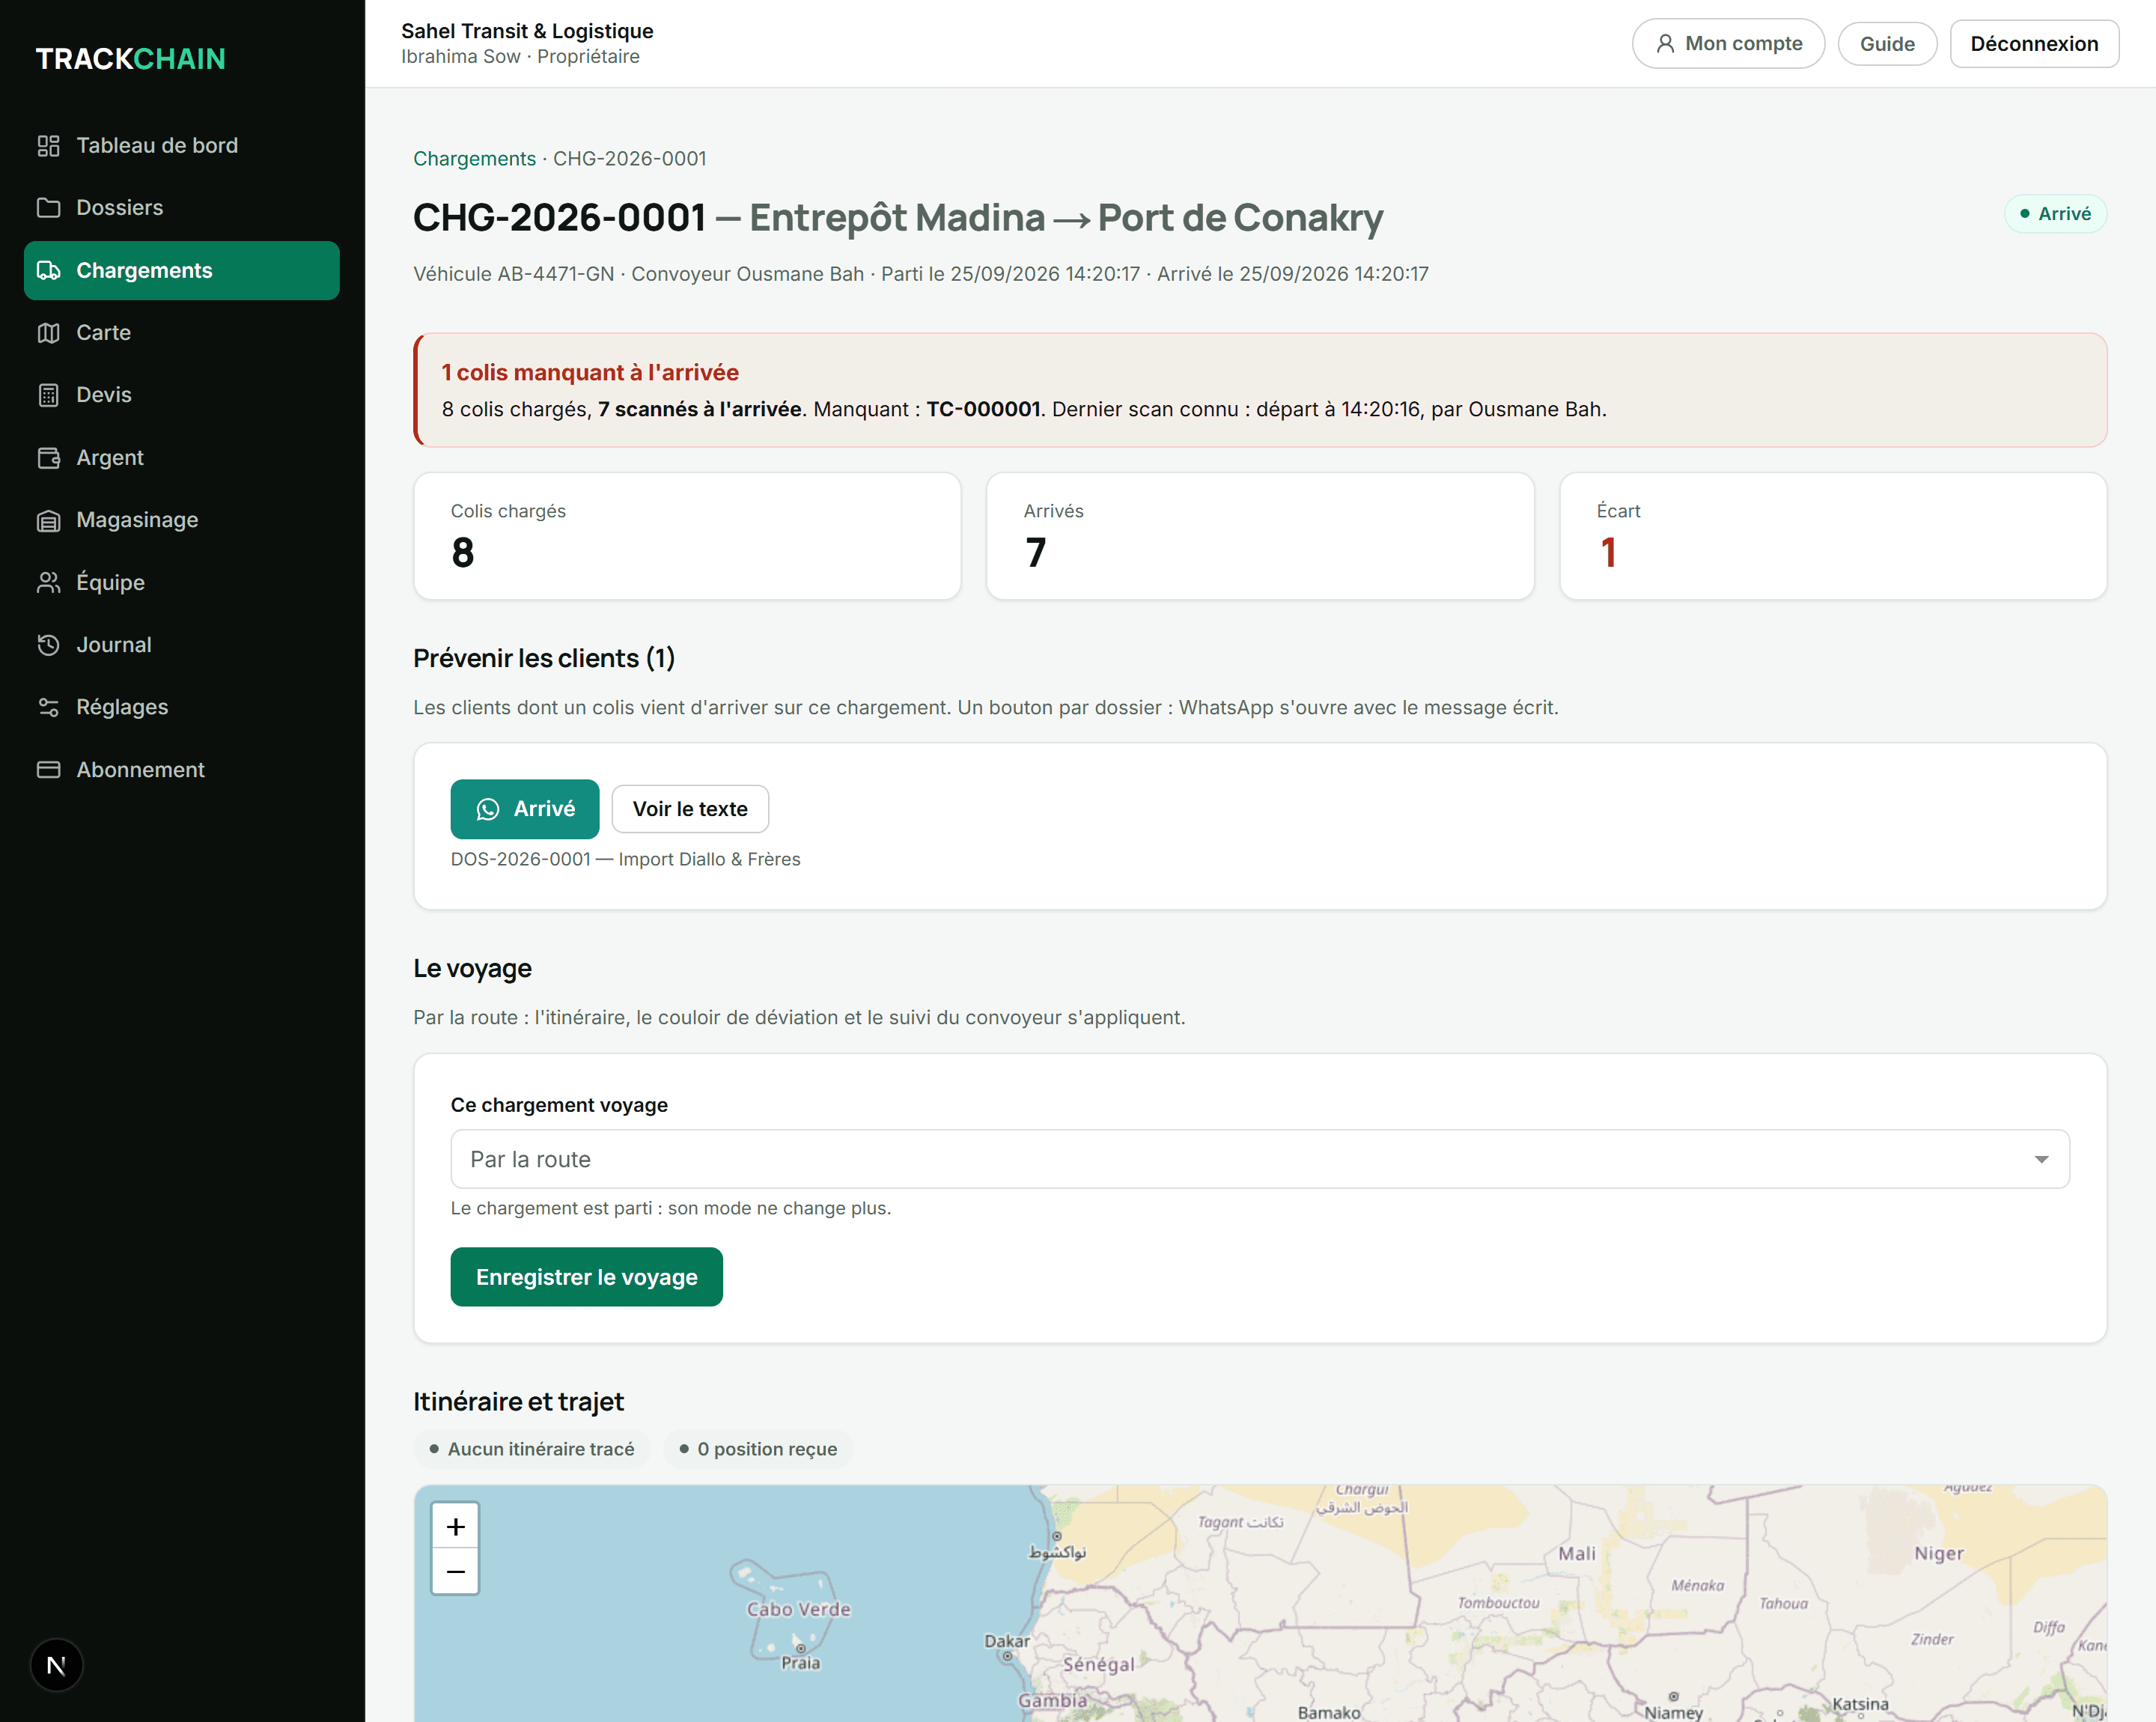Click the Écart 1 card
The height and width of the screenshot is (1722, 2156).
(1833, 536)
